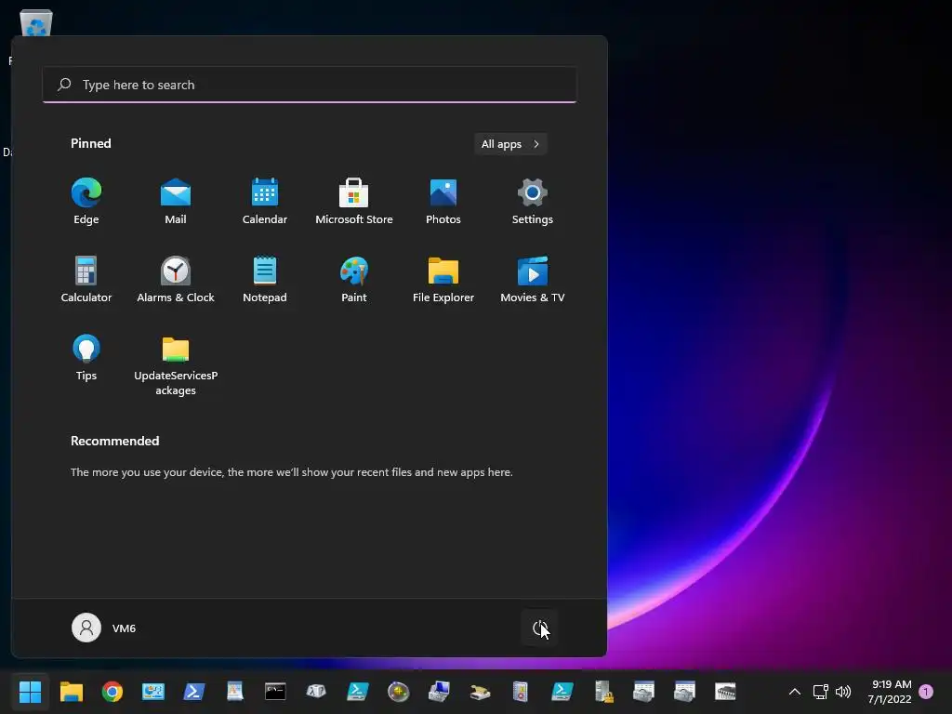Open the network status tray icon

(820, 692)
